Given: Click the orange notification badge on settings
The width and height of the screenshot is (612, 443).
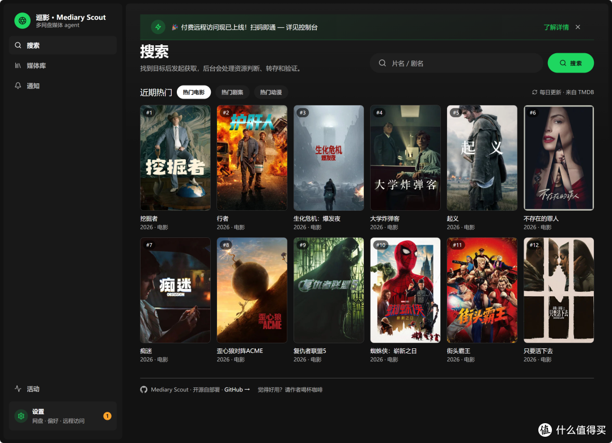Looking at the screenshot, I should [107, 416].
